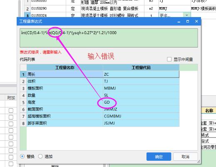216x167 pixels.
Task: Click into the expression formula input box
Action: pyautogui.click(x=109, y=38)
